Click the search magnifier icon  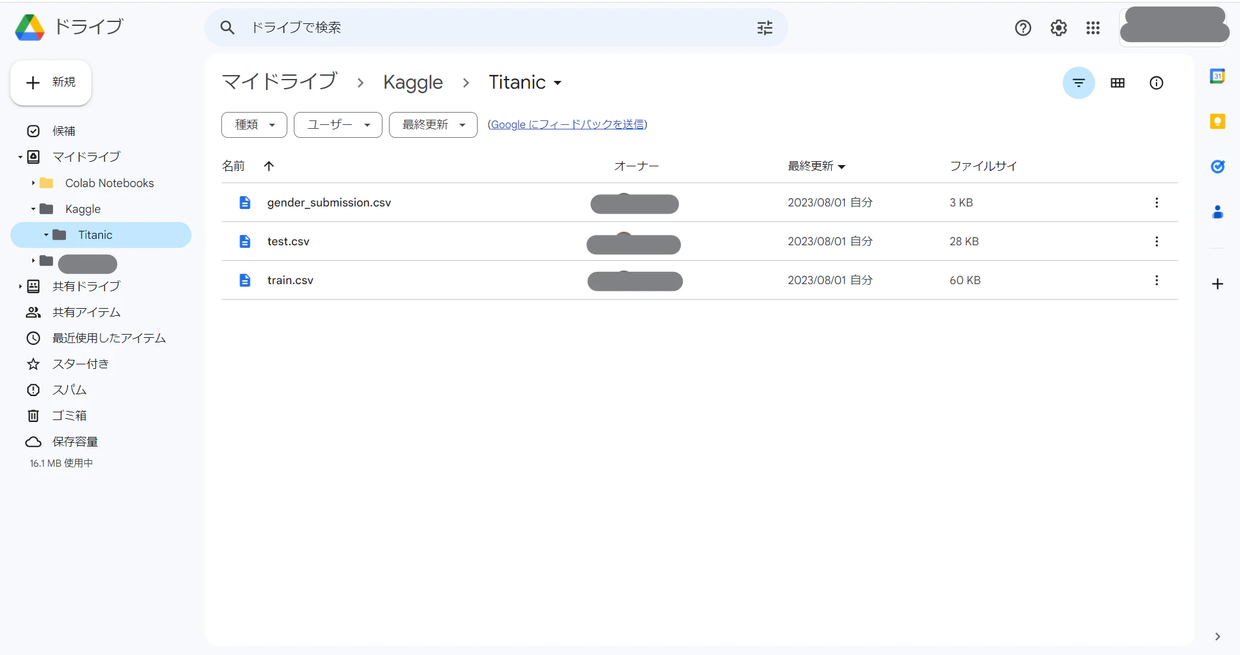[227, 27]
